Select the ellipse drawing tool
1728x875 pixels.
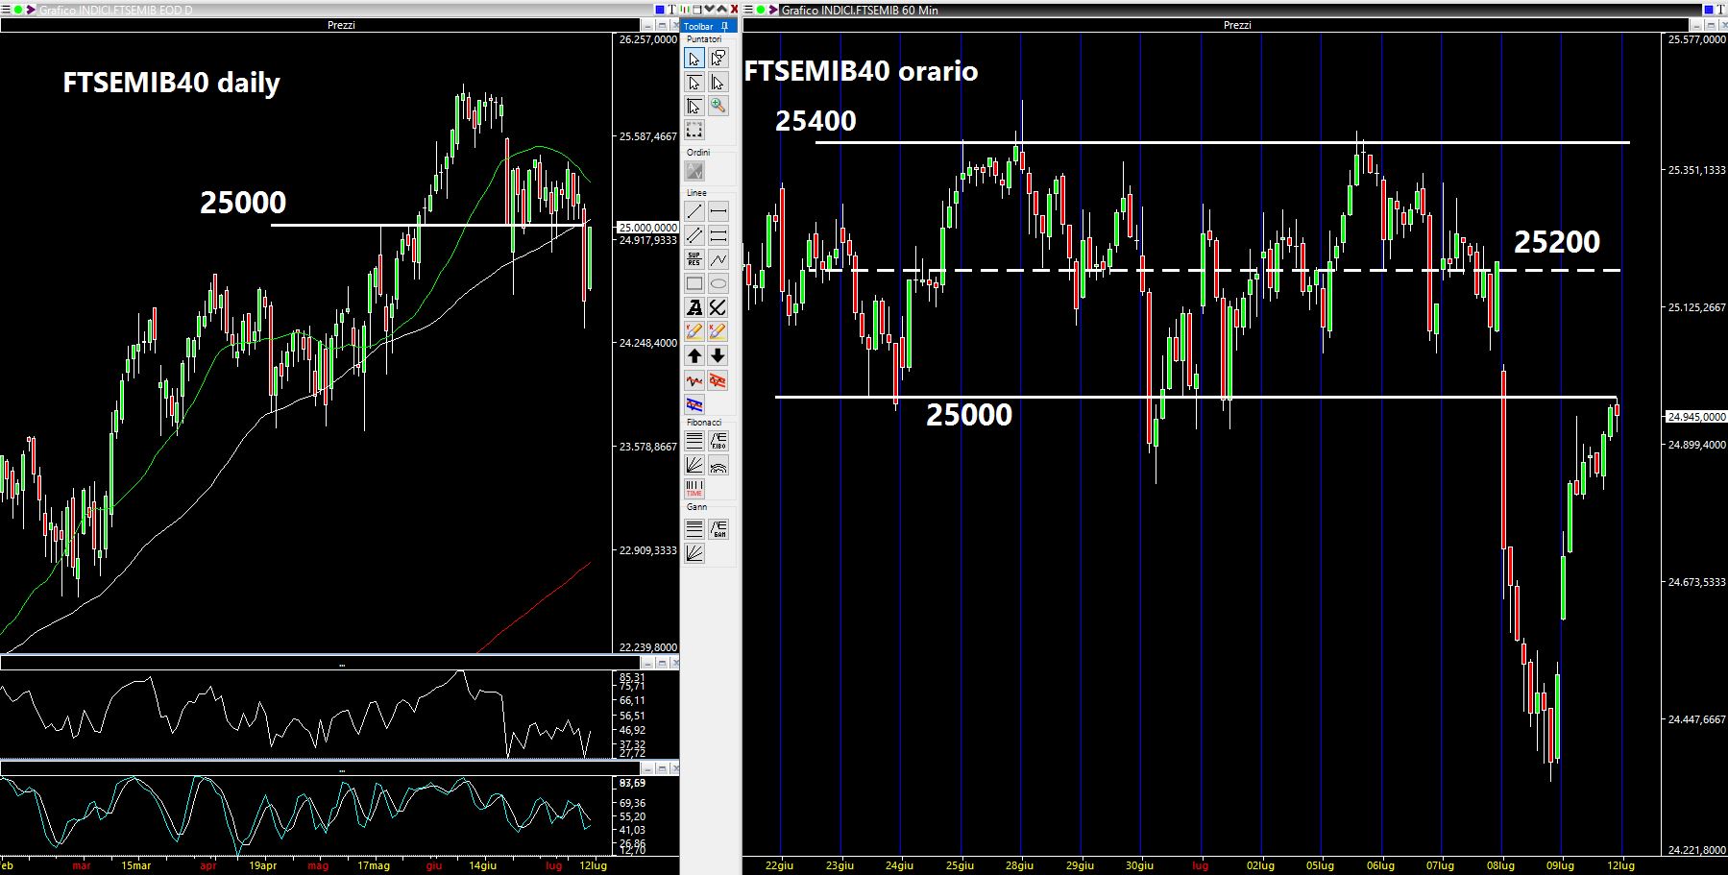(x=718, y=283)
